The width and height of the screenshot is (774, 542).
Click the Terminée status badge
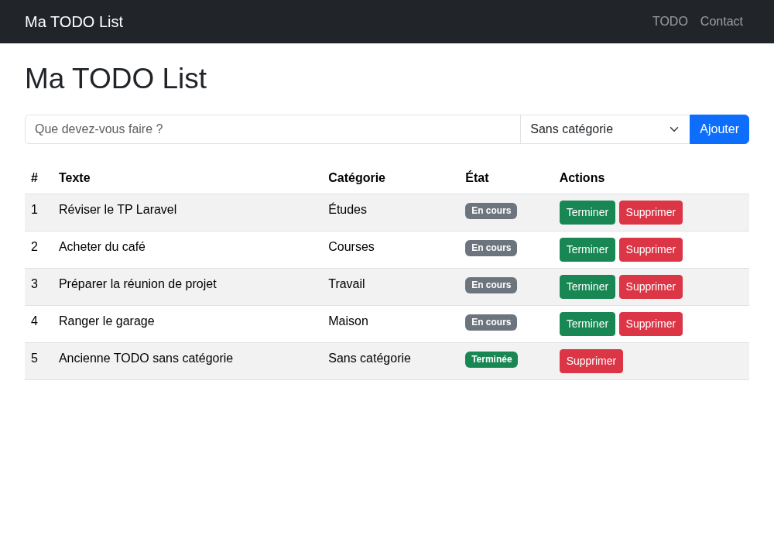[x=491, y=359]
